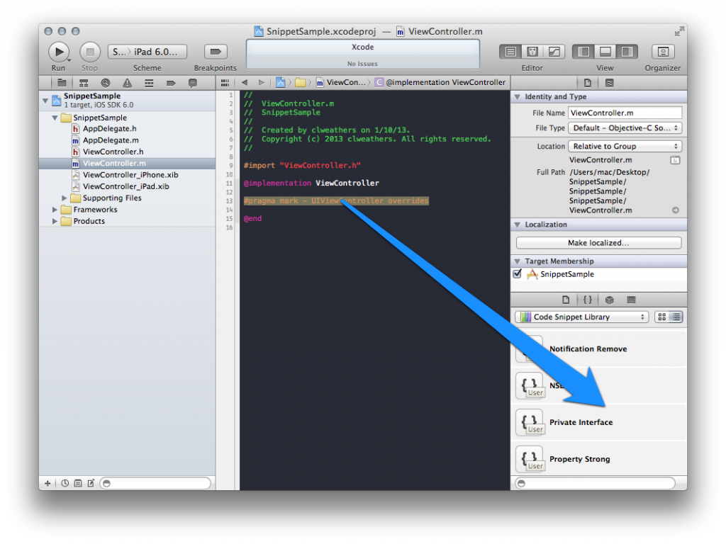The height and width of the screenshot is (544, 726).
Task: Open the File Type dropdown
Action: point(625,128)
